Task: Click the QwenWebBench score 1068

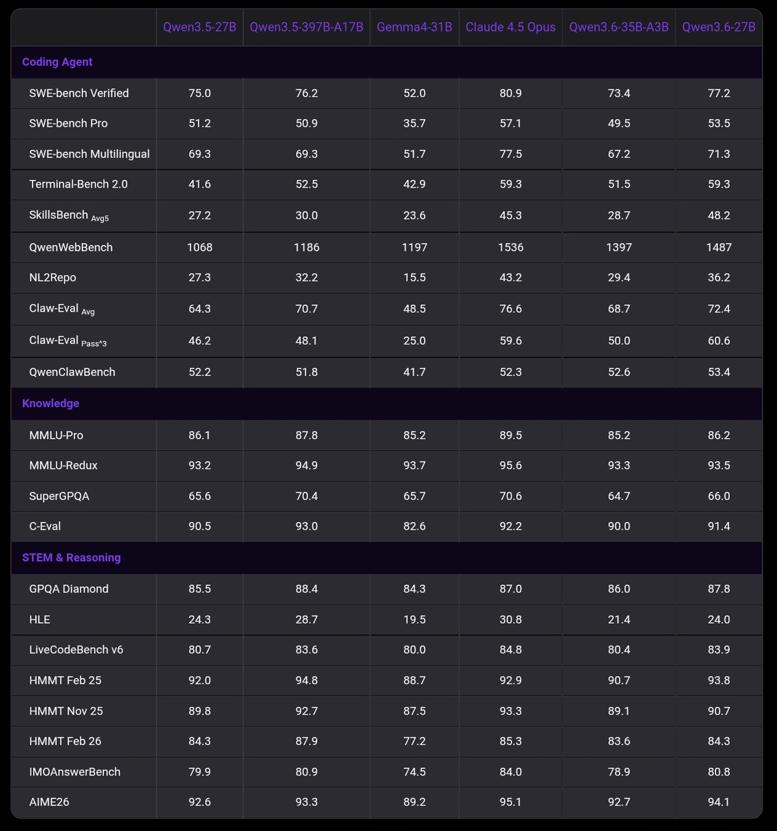Action: [x=199, y=247]
